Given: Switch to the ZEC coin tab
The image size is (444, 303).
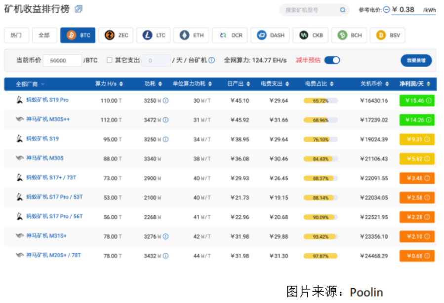Looking at the screenshot, I should [x=117, y=36].
